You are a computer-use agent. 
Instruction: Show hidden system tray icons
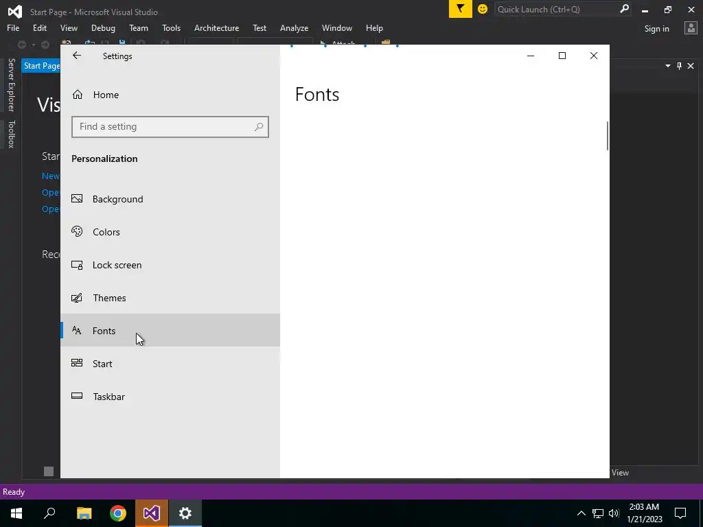581,513
